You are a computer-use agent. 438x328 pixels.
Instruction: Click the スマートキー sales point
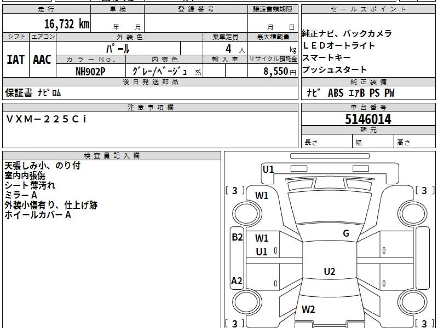tap(326, 58)
